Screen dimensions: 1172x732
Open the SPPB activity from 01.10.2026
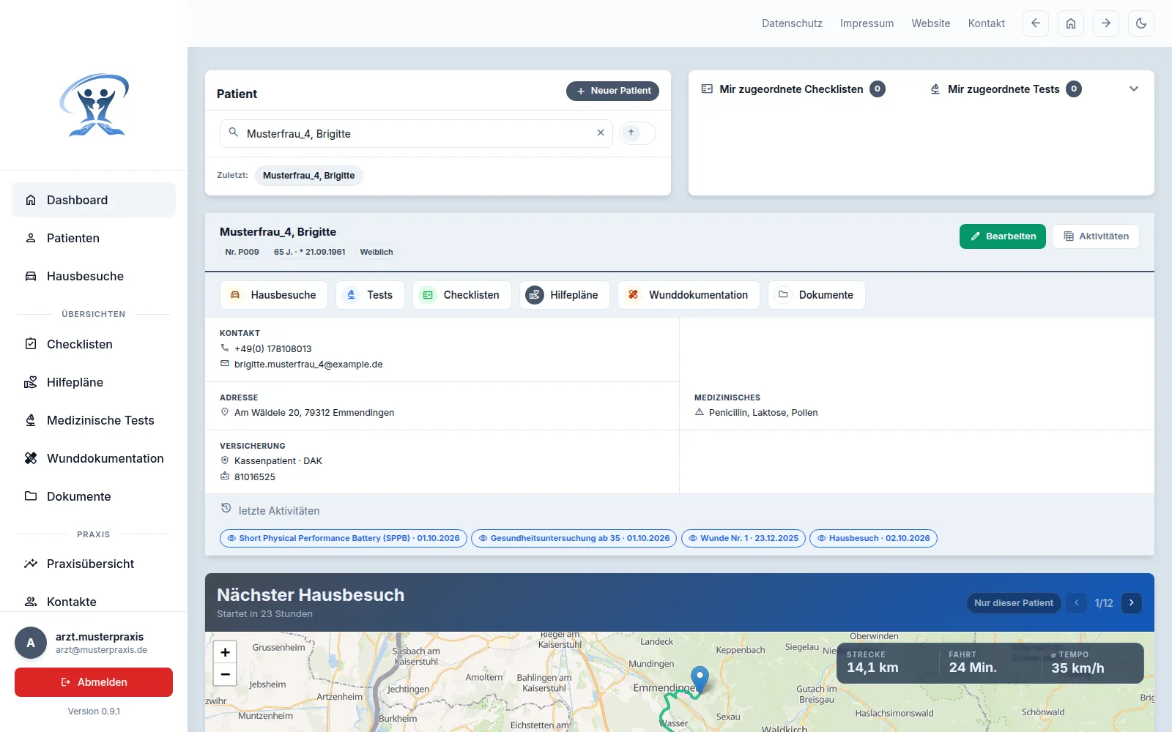344,538
